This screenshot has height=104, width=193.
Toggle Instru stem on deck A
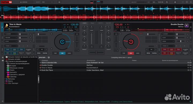tap(14, 50)
